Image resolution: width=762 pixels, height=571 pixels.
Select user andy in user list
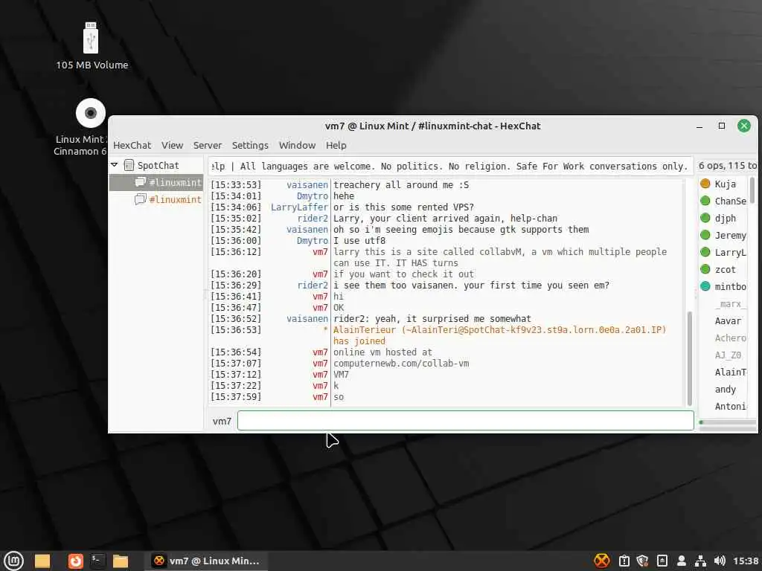(x=725, y=389)
